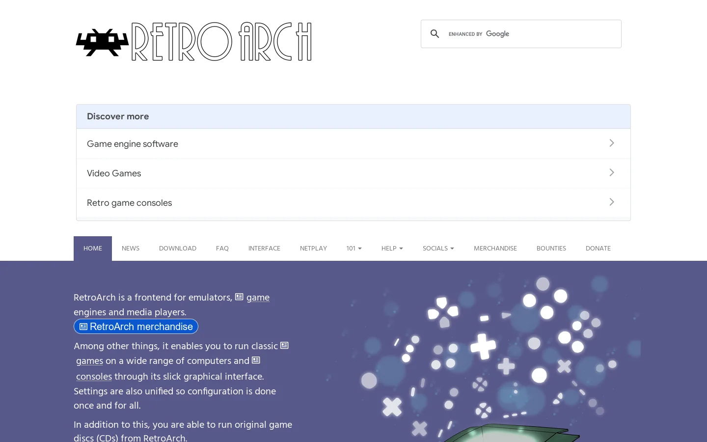
Task: Open the Netplay page
Action: click(x=313, y=249)
